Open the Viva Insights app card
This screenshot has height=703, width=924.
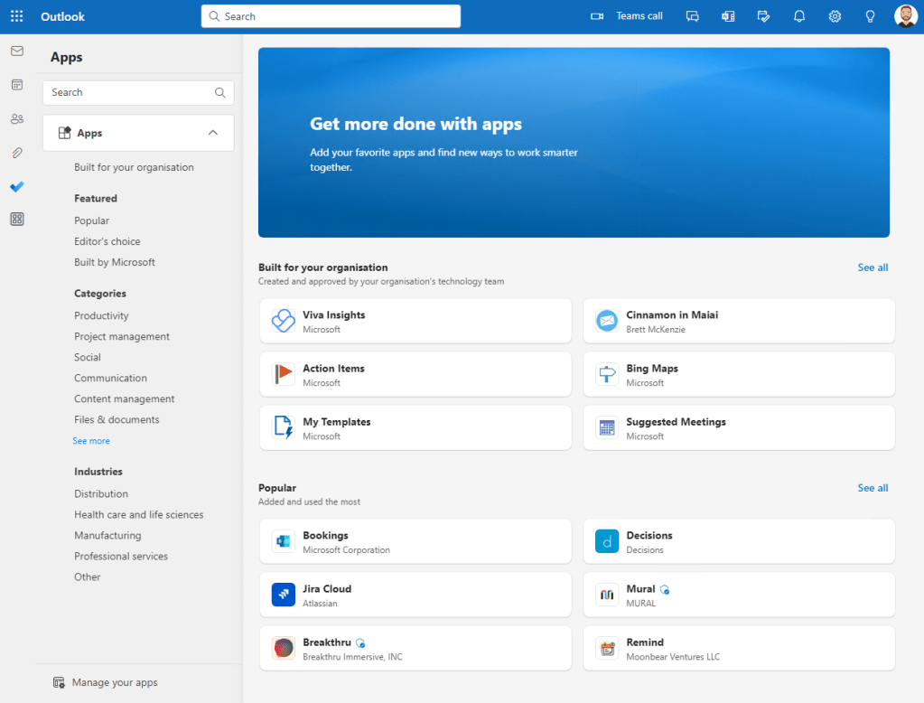click(415, 321)
